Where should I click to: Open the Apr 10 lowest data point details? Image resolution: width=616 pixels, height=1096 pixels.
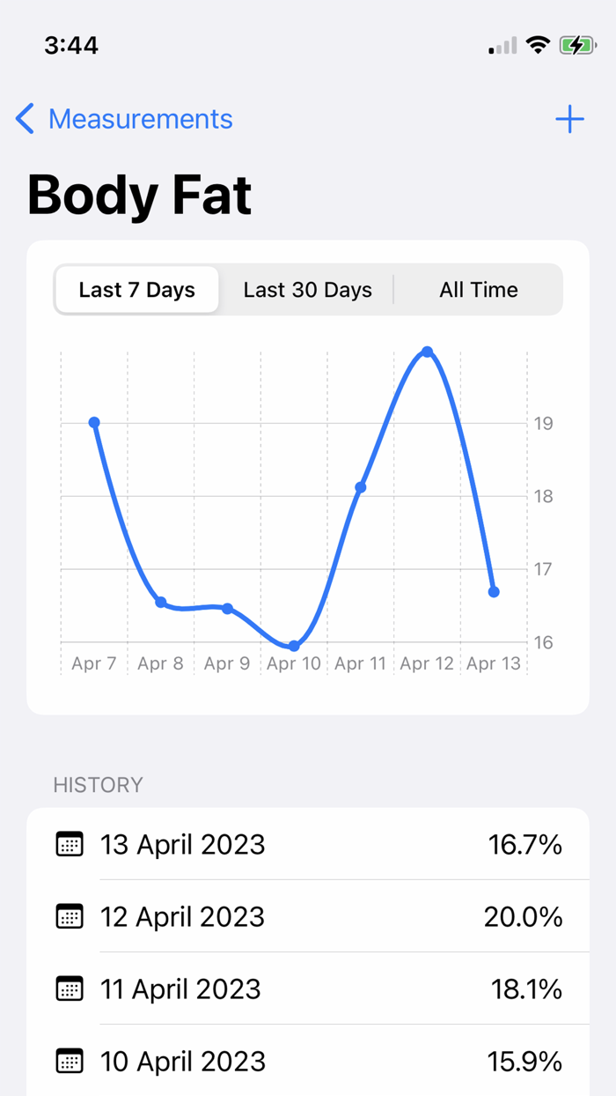tap(294, 646)
